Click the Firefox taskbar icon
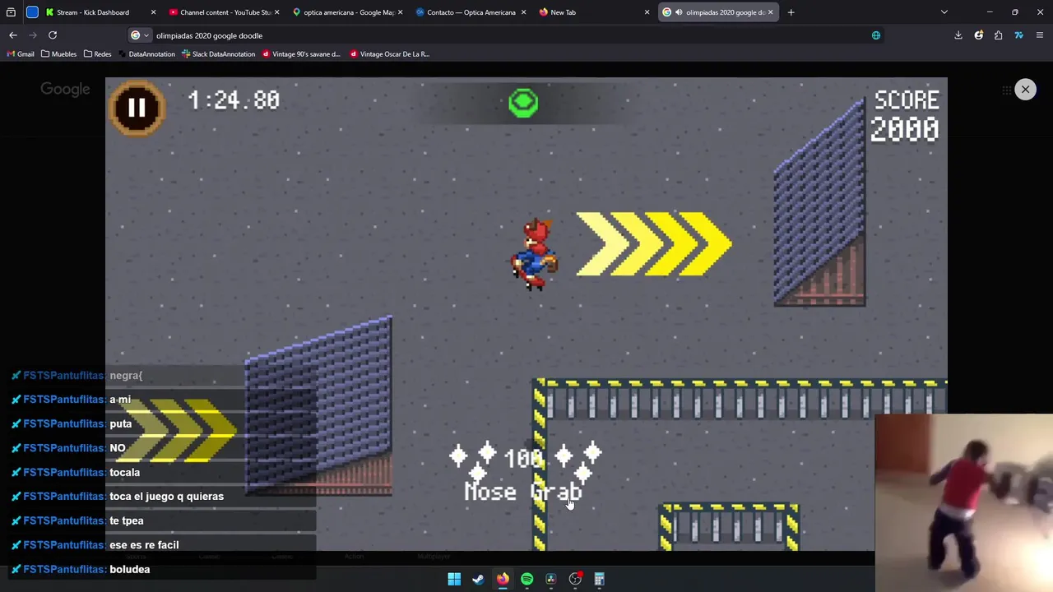The height and width of the screenshot is (592, 1053). click(503, 579)
